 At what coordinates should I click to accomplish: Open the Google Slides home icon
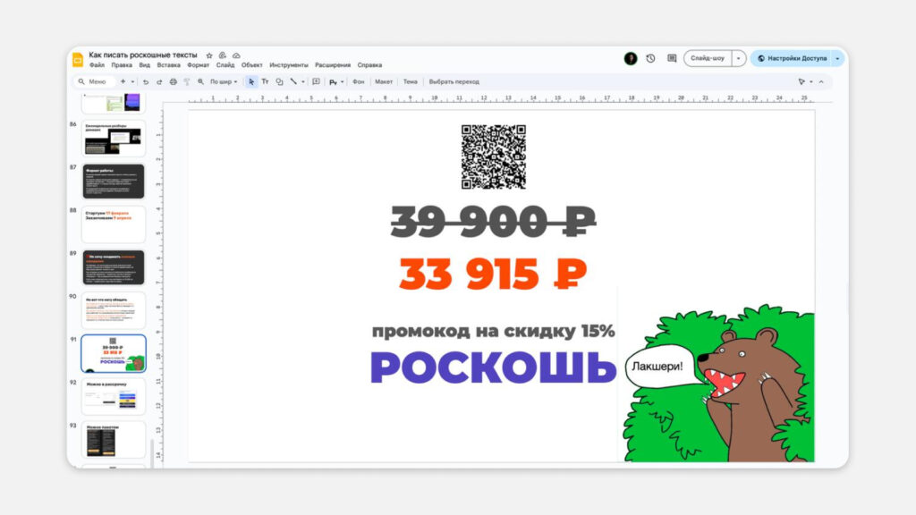78,60
